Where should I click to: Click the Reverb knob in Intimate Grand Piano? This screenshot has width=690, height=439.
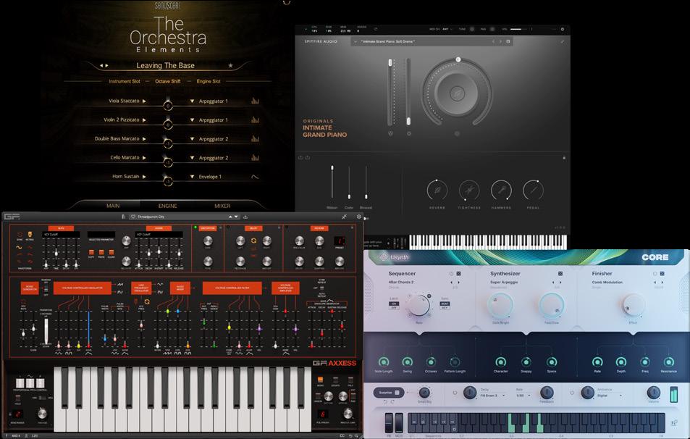pos(437,191)
